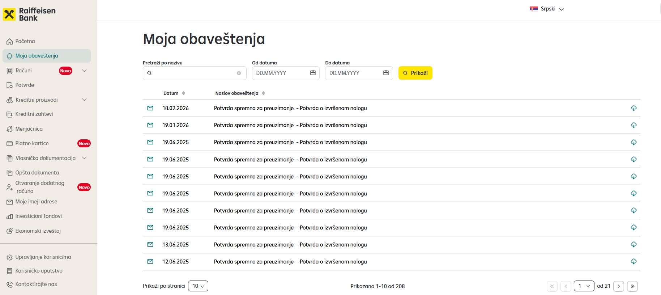The image size is (661, 295).
Task: Download notification dated 19.01.2026
Action: tap(634, 125)
